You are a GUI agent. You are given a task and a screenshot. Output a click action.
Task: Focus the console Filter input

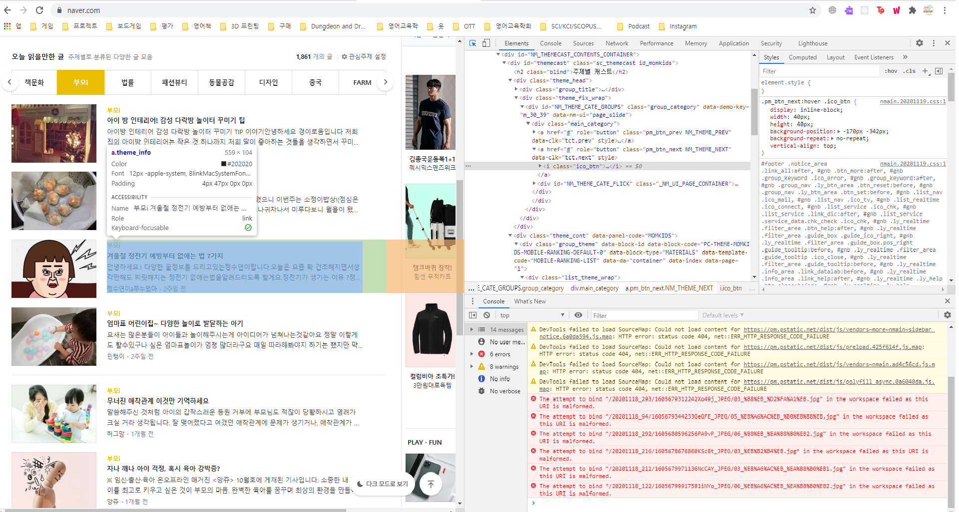(644, 315)
